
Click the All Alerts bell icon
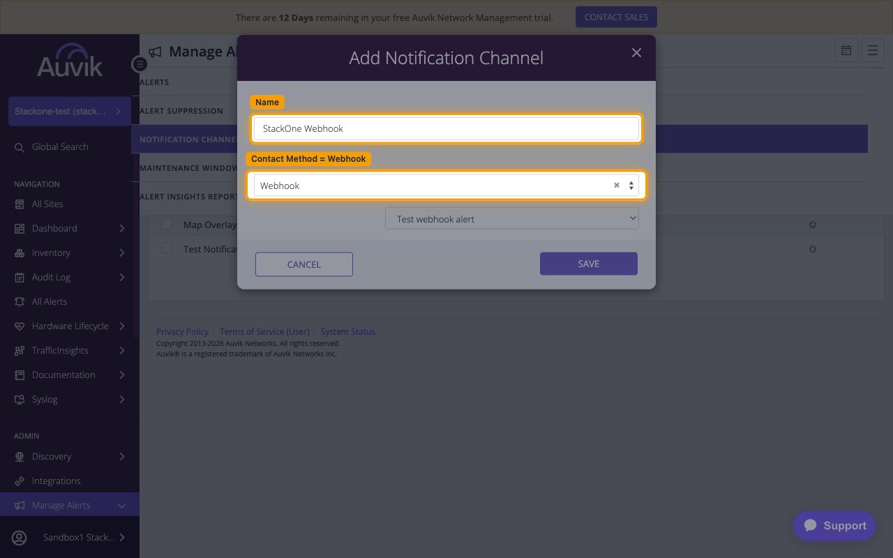(x=20, y=302)
